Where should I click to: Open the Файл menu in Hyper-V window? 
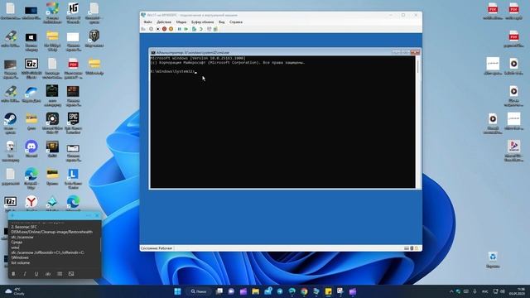[x=147, y=22]
